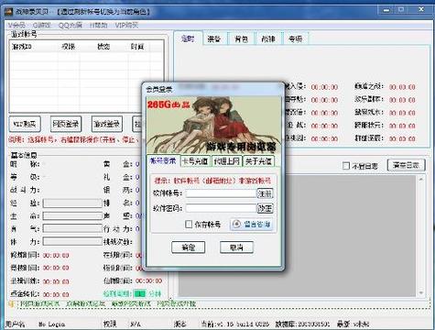Click the banner image in login dialog
This screenshot has width=435, height=330.
[x=213, y=125]
